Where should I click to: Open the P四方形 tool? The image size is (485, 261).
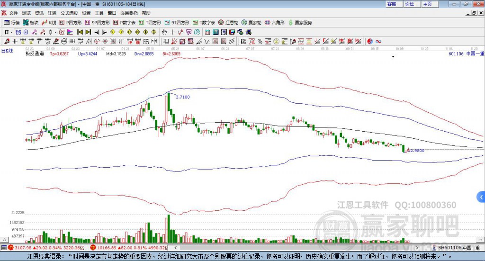71,23
